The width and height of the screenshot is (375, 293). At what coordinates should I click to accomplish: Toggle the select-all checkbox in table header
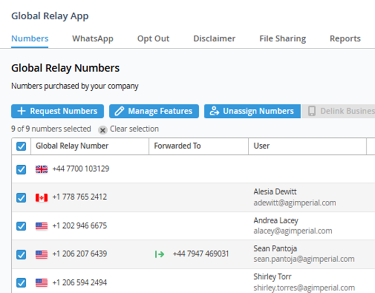[21, 146]
